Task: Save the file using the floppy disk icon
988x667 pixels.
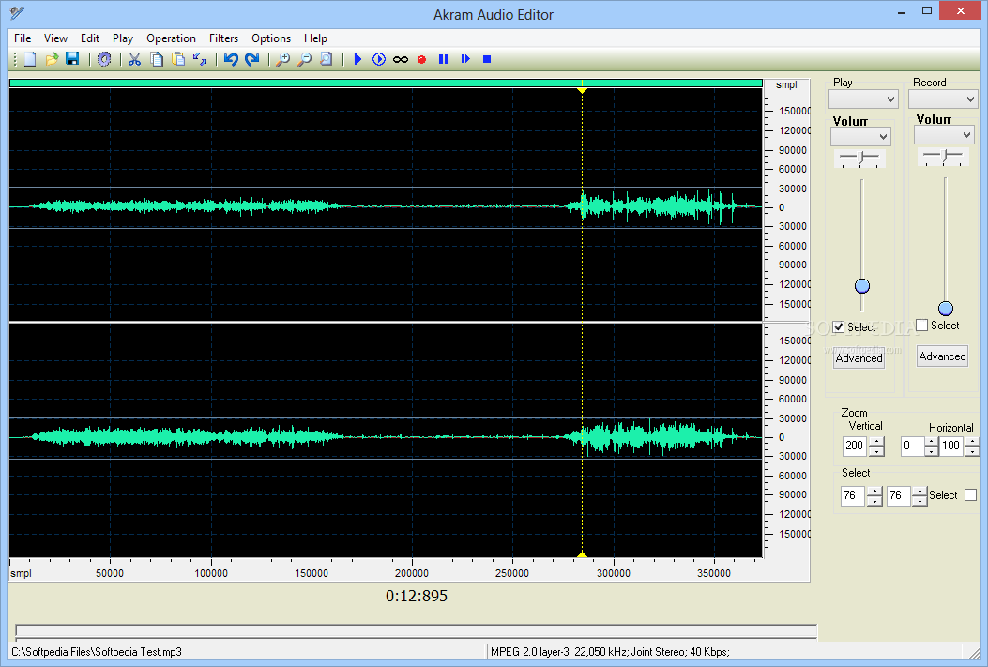Action: (72, 59)
